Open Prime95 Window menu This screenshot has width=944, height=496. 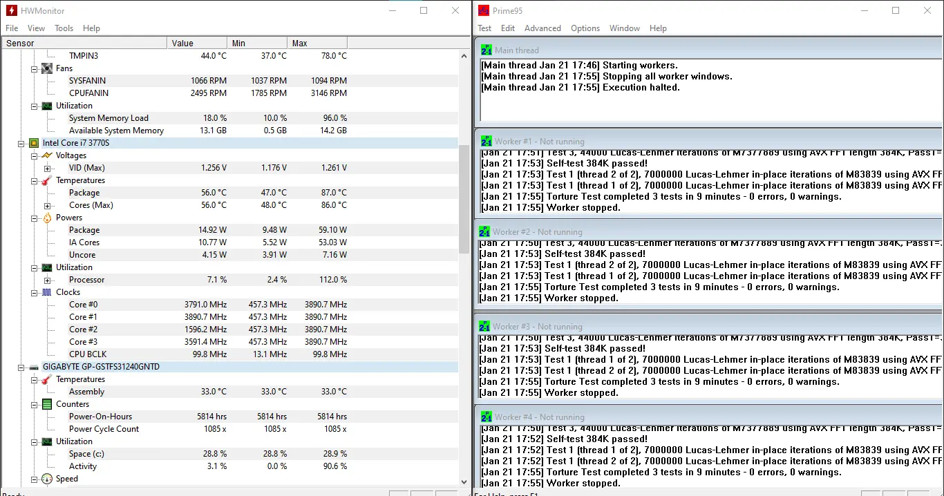click(x=625, y=28)
